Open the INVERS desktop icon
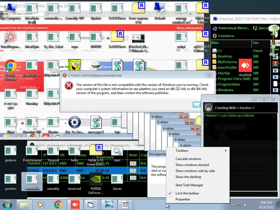The height and width of the screenshot is (210, 280). (x=96, y=40)
